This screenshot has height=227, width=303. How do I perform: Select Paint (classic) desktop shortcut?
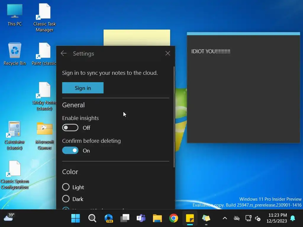[44, 54]
